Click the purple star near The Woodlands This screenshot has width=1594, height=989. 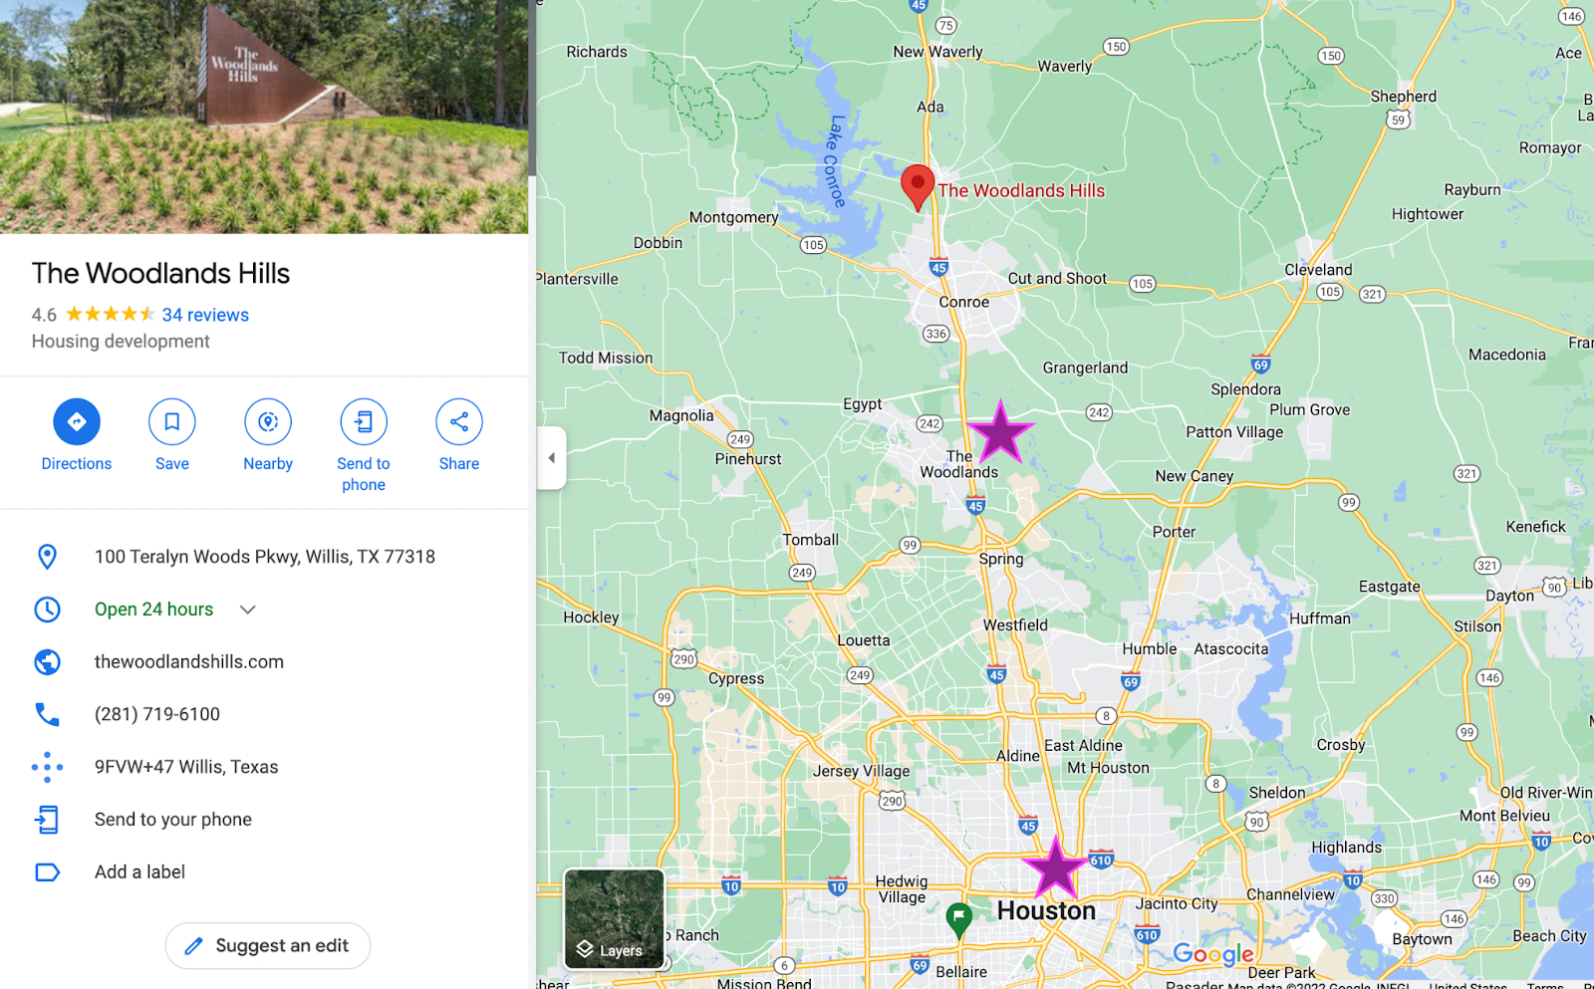[x=1000, y=433]
